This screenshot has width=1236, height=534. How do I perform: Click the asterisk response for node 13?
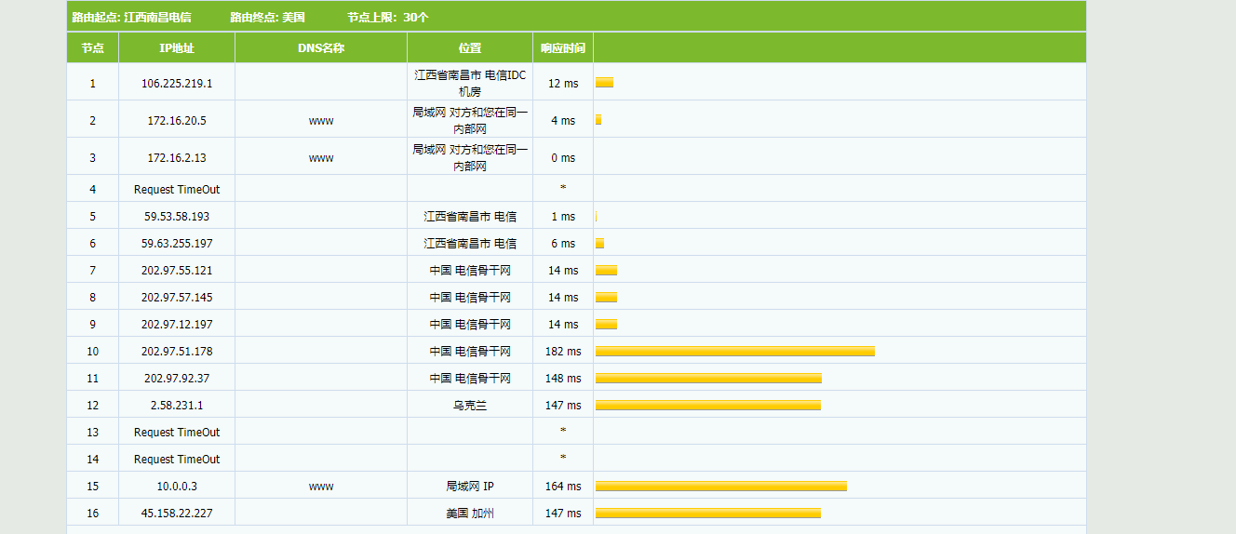563,432
